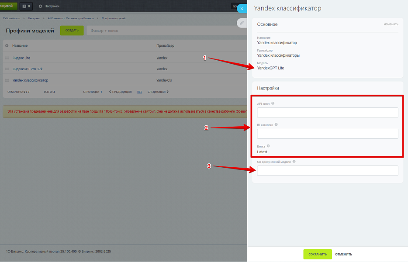Screen dimensions: 408x262
Task: Click drag handle icon of ЯндексGPT Pro 32k row
Action: tap(7, 69)
